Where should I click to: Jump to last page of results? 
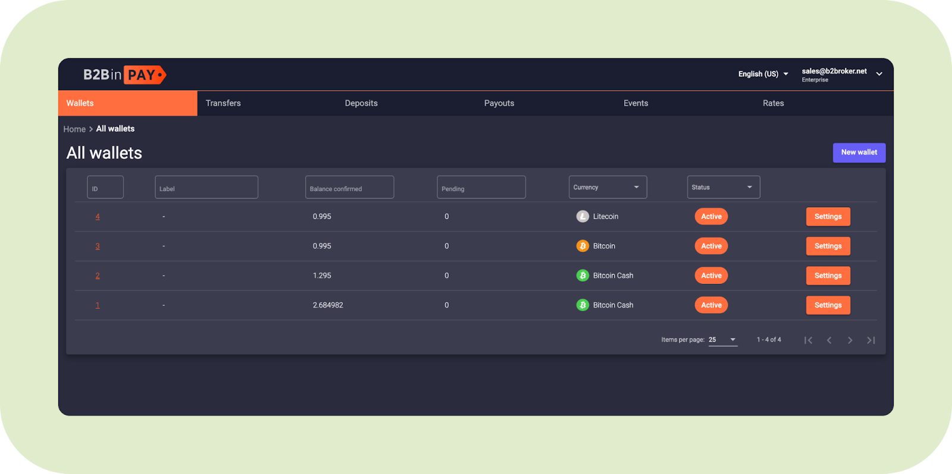click(x=871, y=340)
